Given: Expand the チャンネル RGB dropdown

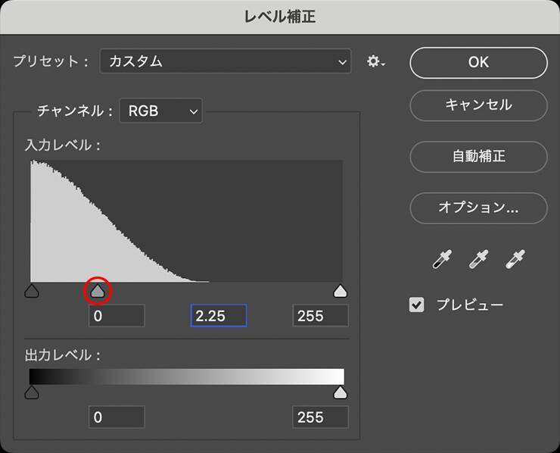Looking at the screenshot, I should point(161,111).
